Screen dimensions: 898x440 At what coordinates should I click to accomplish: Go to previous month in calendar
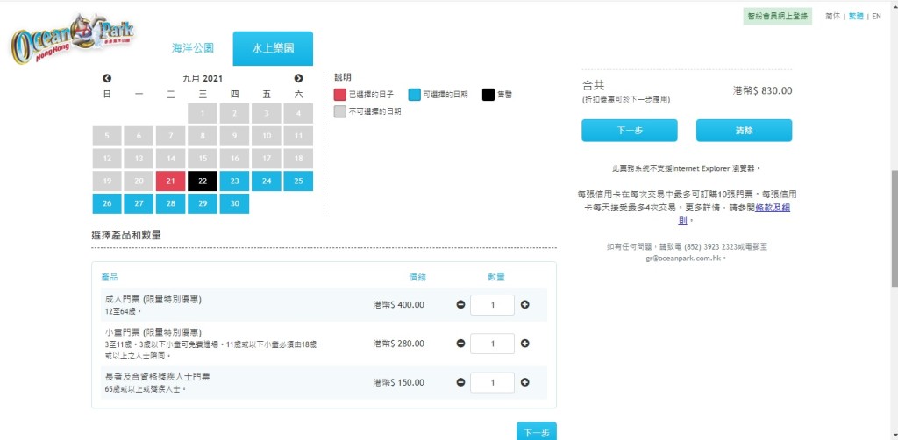[x=107, y=78]
